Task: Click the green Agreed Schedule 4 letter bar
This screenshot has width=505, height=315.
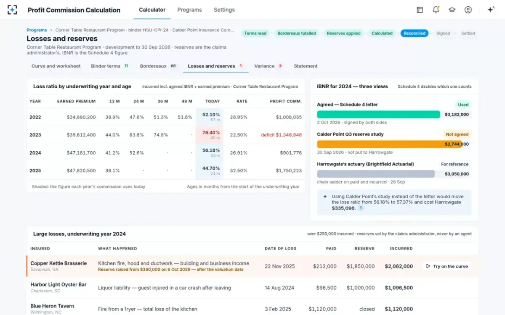Action: click(378, 114)
